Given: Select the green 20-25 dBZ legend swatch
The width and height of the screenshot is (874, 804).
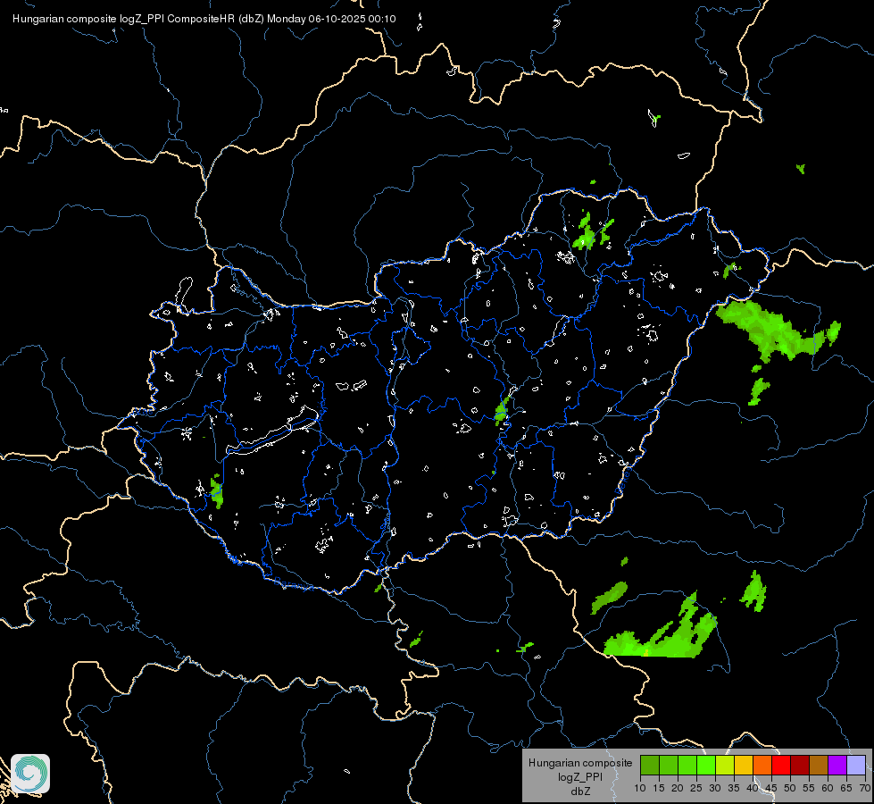Looking at the screenshot, I should pos(687,765).
